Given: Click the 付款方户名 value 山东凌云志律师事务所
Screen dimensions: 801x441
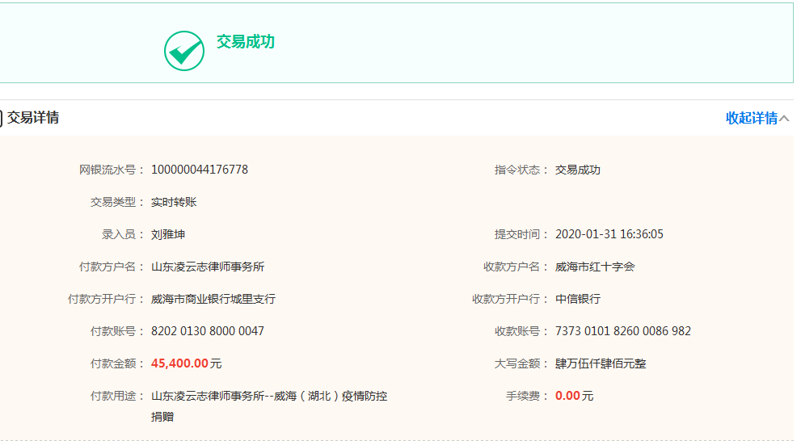Looking at the screenshot, I should pyautogui.click(x=208, y=267).
